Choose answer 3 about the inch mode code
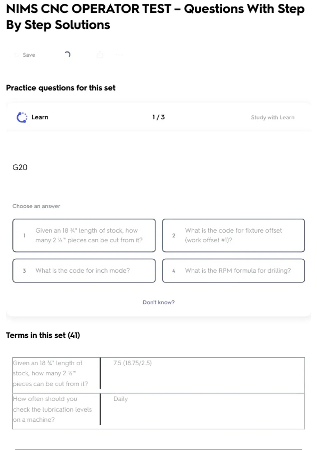 [x=84, y=271]
